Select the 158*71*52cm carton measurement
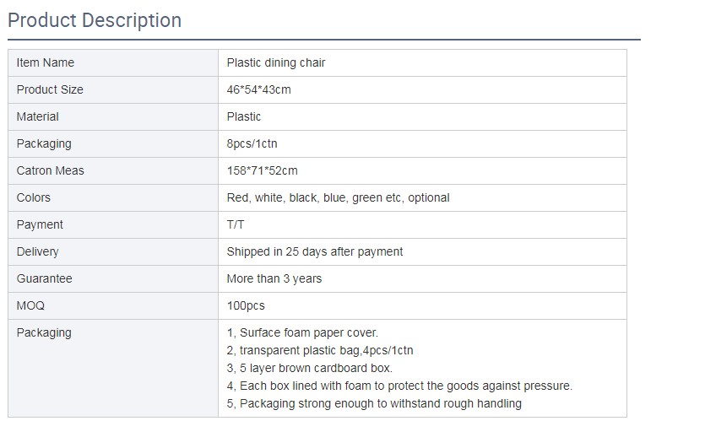 point(263,170)
